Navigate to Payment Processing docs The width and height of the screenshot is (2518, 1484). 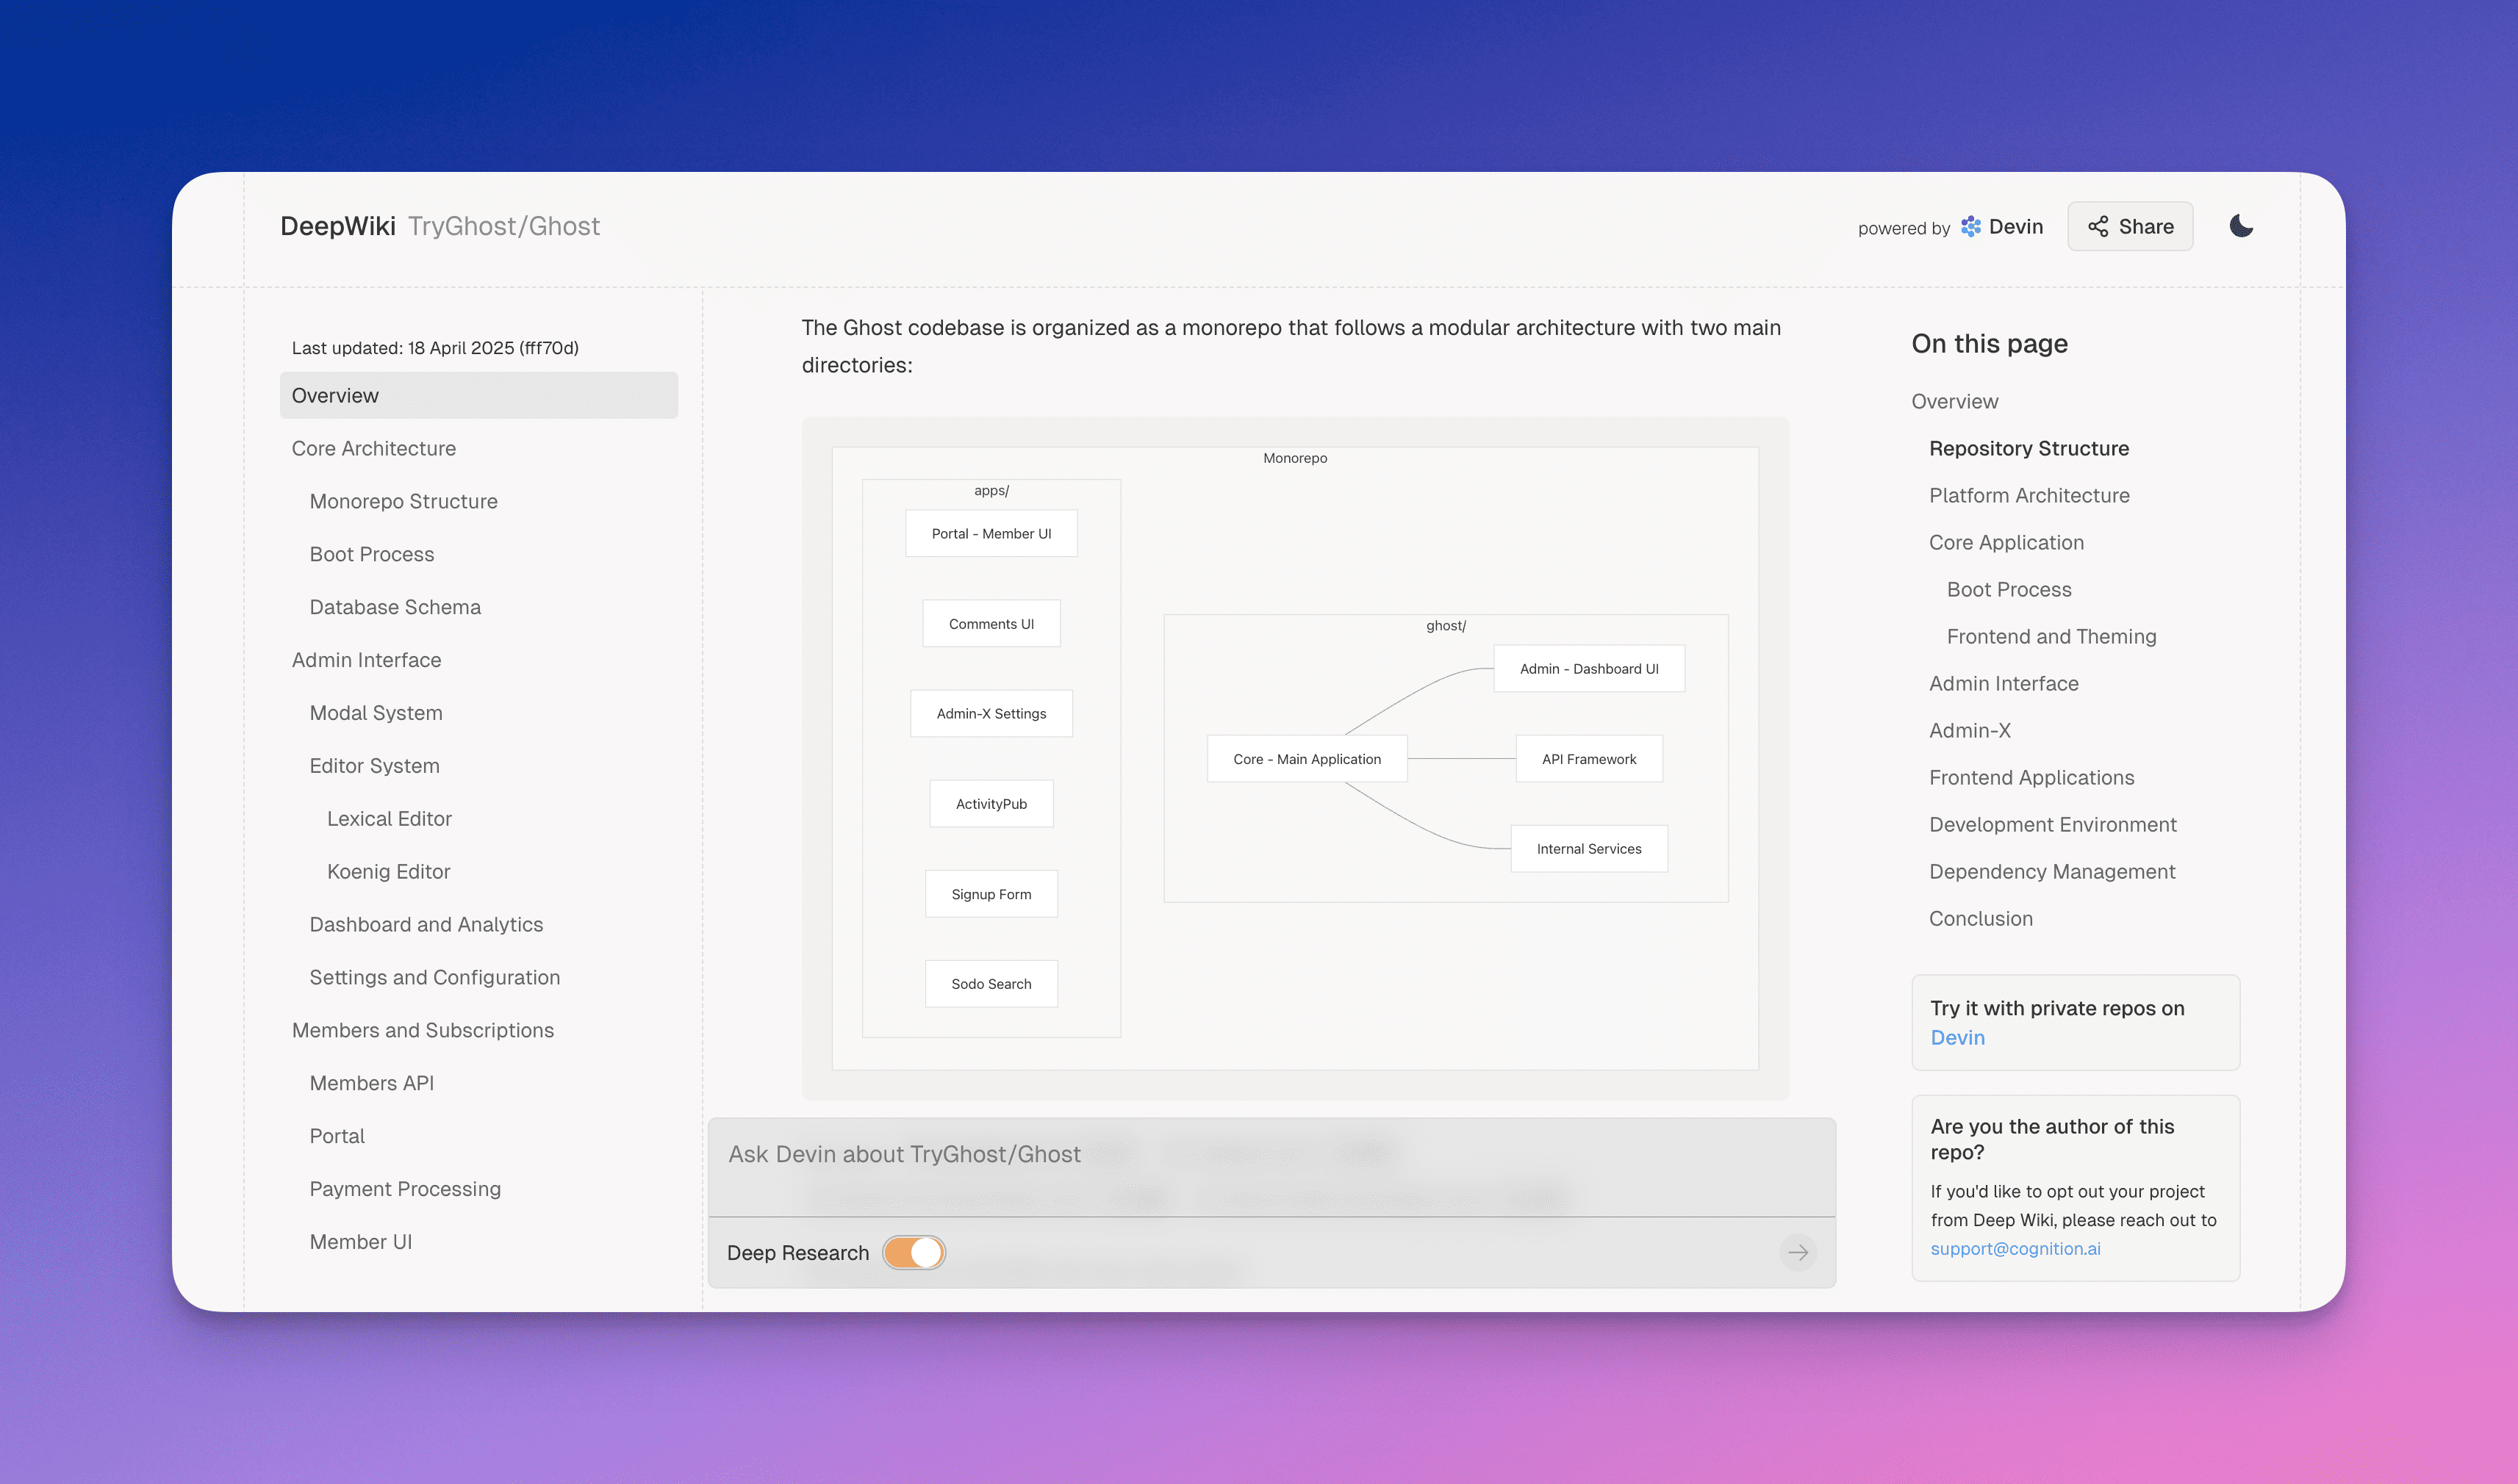pos(405,1188)
